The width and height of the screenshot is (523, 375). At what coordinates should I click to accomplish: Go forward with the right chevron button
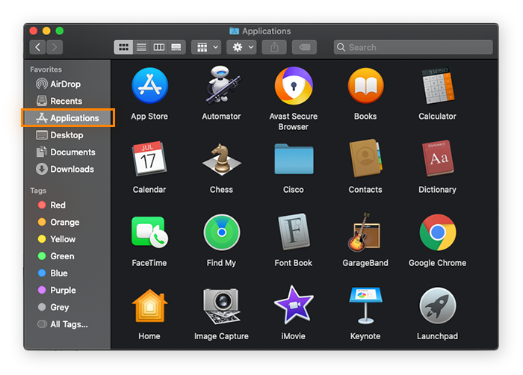point(55,47)
